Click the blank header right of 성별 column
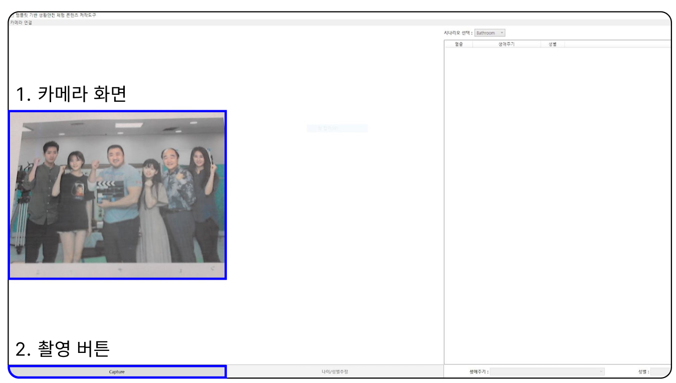676x383 pixels. coord(616,44)
